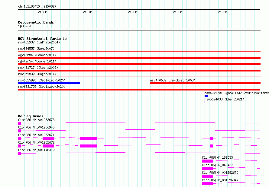
Task: Select the DGV Structural Variants track heading
Action: click(x=42, y=39)
